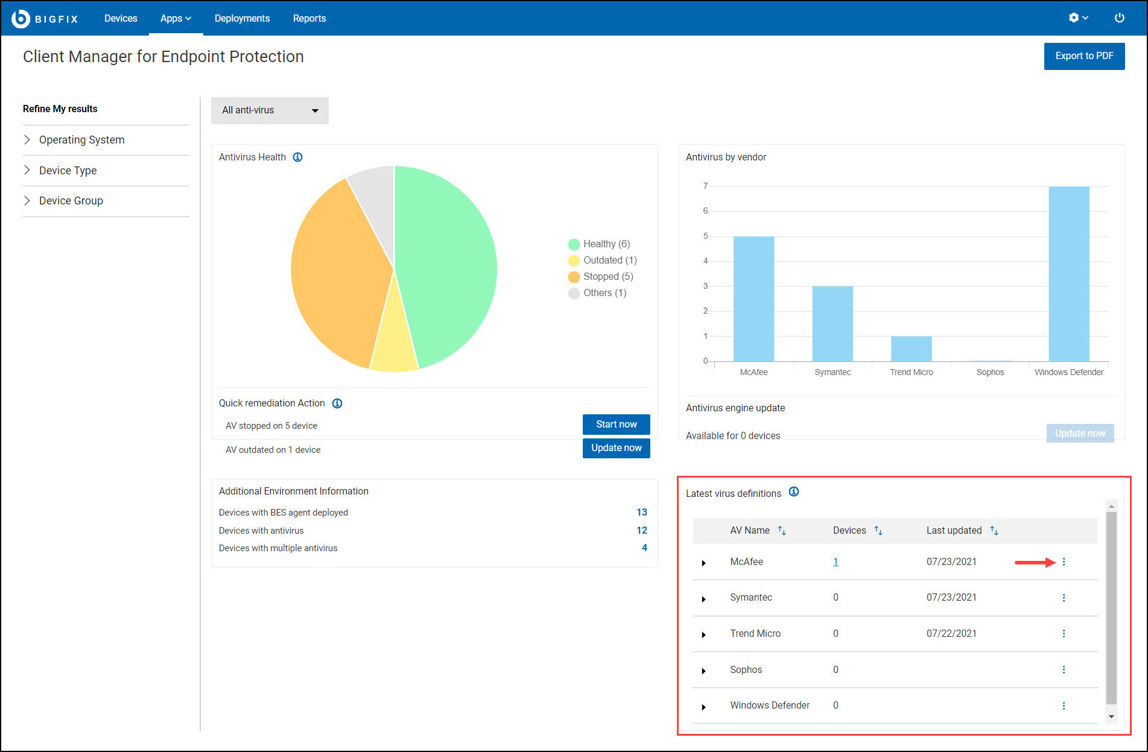Sort by Last updated column
This screenshot has width=1148, height=752.
tap(994, 531)
